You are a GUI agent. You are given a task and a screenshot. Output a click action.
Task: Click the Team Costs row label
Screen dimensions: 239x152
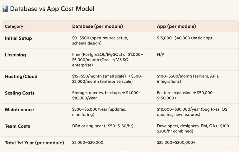pyautogui.click(x=18, y=126)
